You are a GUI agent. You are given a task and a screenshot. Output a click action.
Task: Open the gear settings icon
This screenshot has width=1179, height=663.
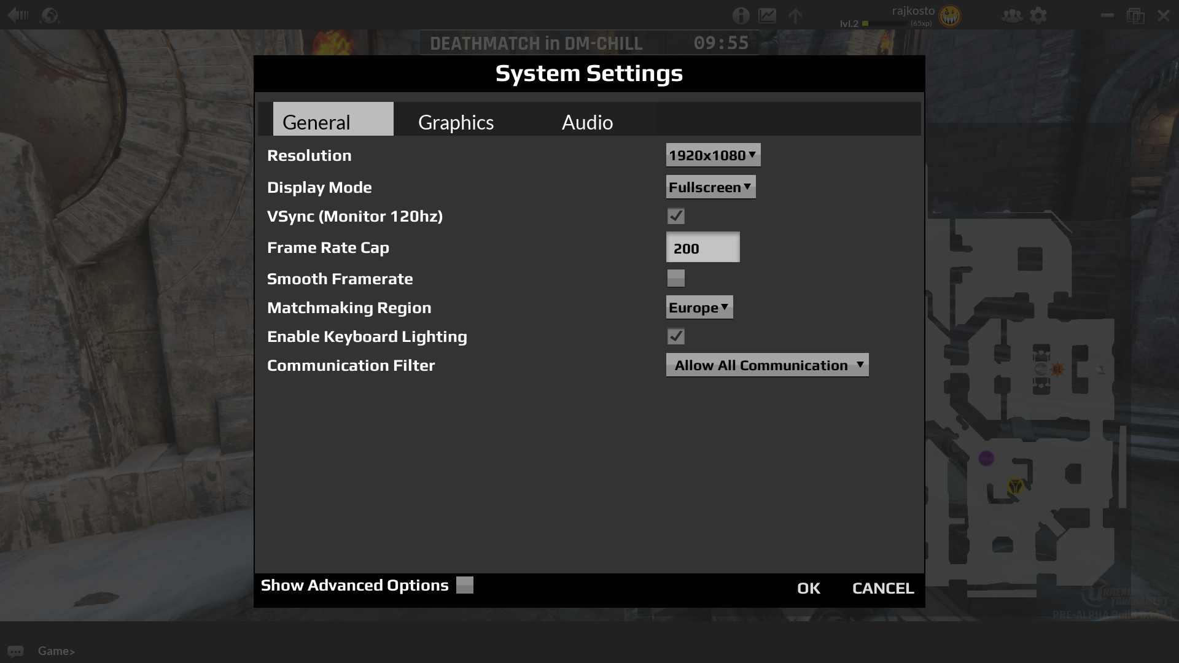[1038, 15]
